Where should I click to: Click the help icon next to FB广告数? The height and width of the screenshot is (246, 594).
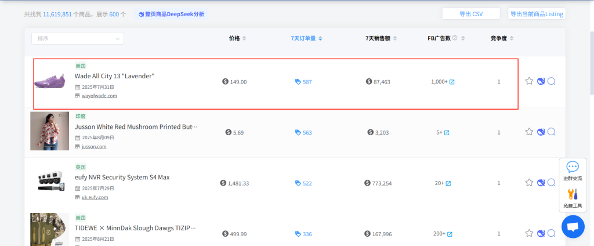[455, 38]
